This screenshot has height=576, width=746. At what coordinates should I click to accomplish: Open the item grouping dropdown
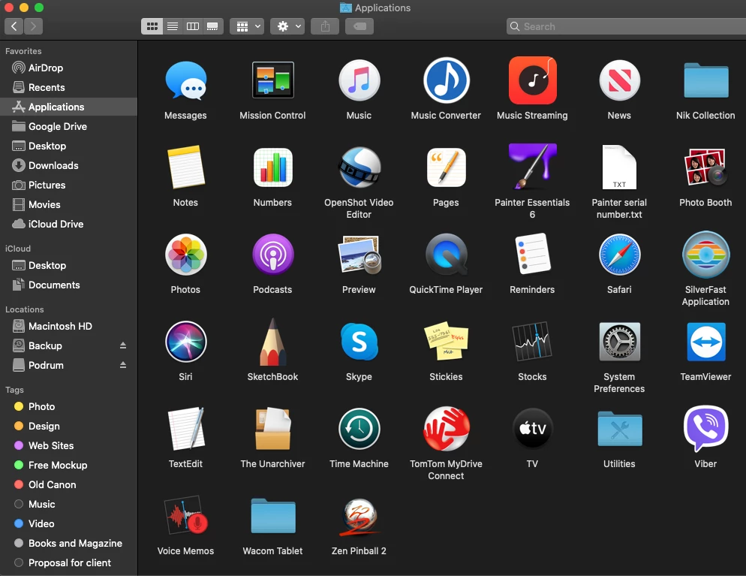pyautogui.click(x=247, y=26)
